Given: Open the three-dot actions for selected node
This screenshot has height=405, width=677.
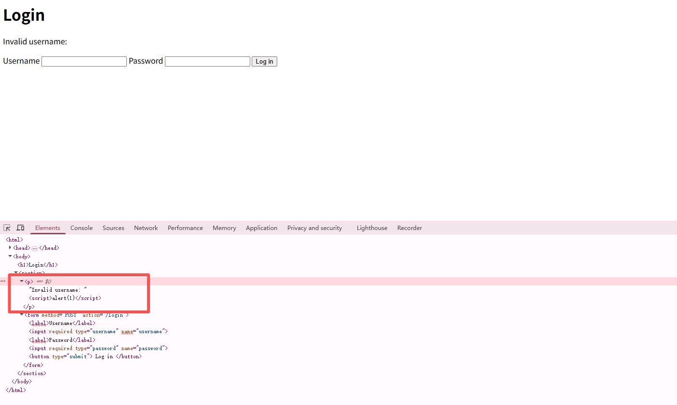Looking at the screenshot, I should click(3, 281).
